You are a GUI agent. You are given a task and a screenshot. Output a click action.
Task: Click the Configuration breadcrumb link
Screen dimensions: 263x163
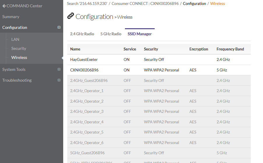coord(194,3)
